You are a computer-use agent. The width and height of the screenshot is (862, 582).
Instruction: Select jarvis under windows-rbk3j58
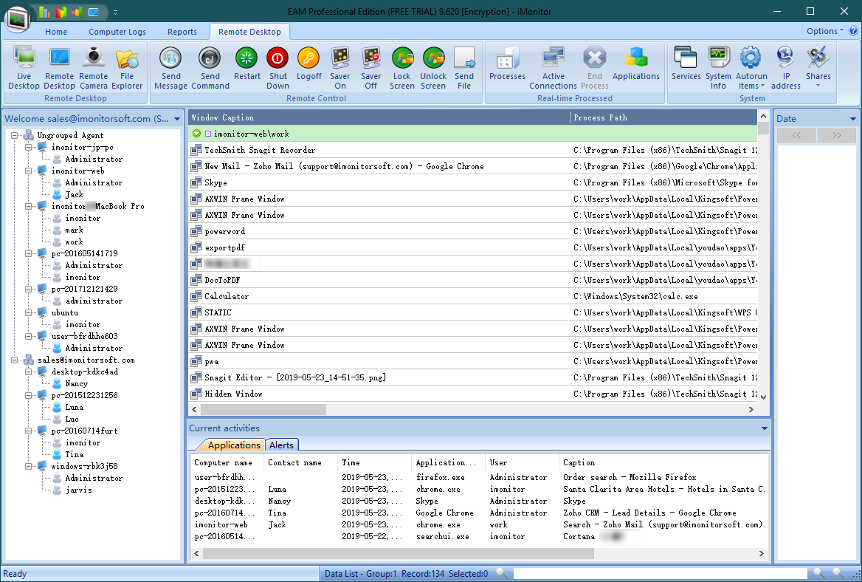[x=79, y=490]
